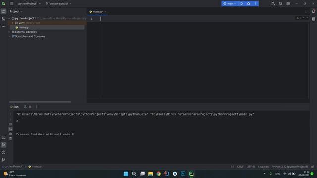Open more run actions in the toolbar
This screenshot has height=178, width=317.
[255, 3]
